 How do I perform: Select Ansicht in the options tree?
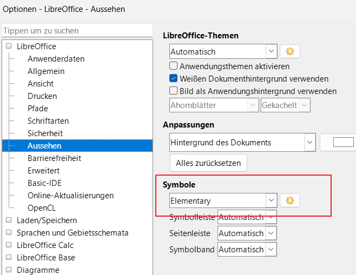tap(41, 84)
